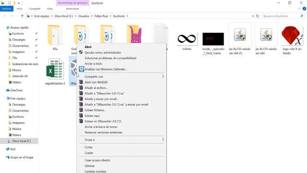Select OneDrive in the sidebar
The image size is (307, 173).
(x=16, y=90)
